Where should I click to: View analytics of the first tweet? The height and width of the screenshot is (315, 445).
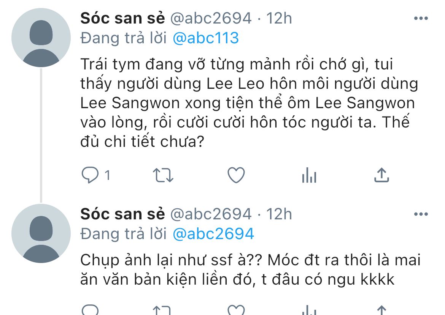point(309,176)
